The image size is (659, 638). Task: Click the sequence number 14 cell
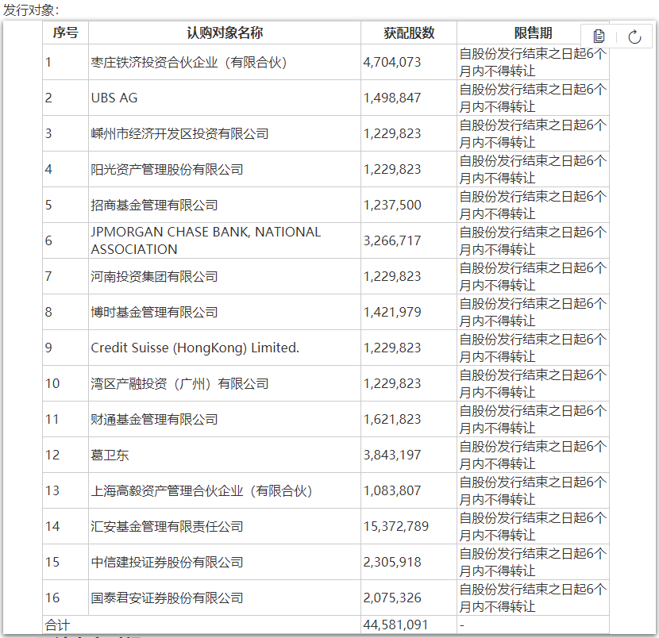coord(66,526)
